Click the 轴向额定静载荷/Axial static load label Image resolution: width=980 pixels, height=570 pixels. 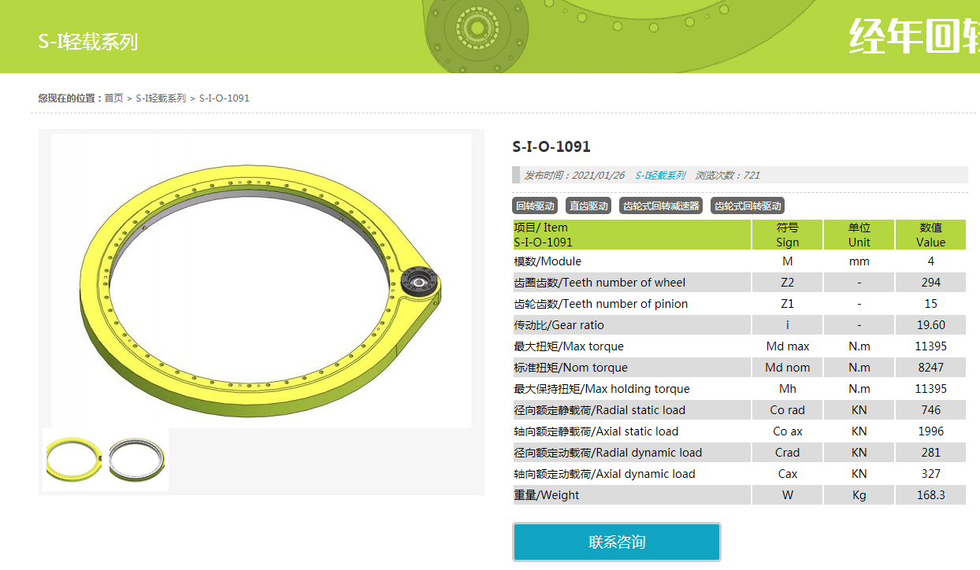(596, 431)
